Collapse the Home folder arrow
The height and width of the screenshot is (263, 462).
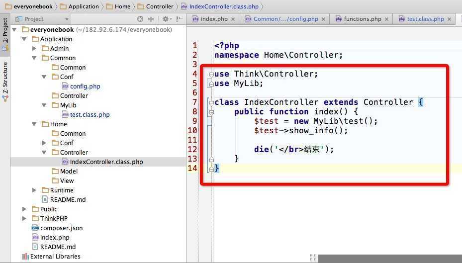click(34, 124)
